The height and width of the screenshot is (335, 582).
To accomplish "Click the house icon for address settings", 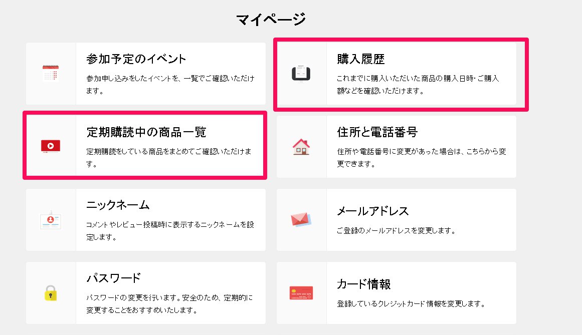I will click(301, 146).
